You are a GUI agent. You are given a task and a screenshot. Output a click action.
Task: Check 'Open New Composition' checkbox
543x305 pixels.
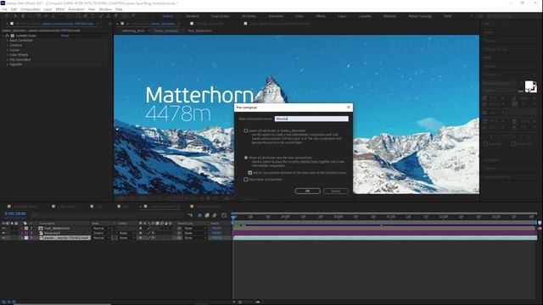(246, 180)
